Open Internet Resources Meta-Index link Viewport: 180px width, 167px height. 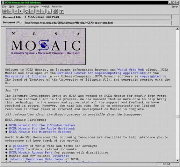36,159
